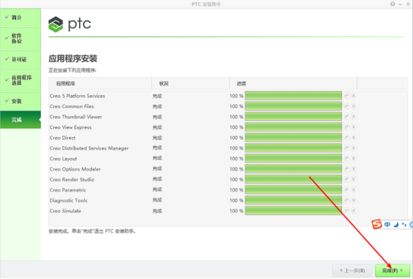Select the Creo Simulate entry
The height and width of the screenshot is (279, 413).
pos(65,211)
